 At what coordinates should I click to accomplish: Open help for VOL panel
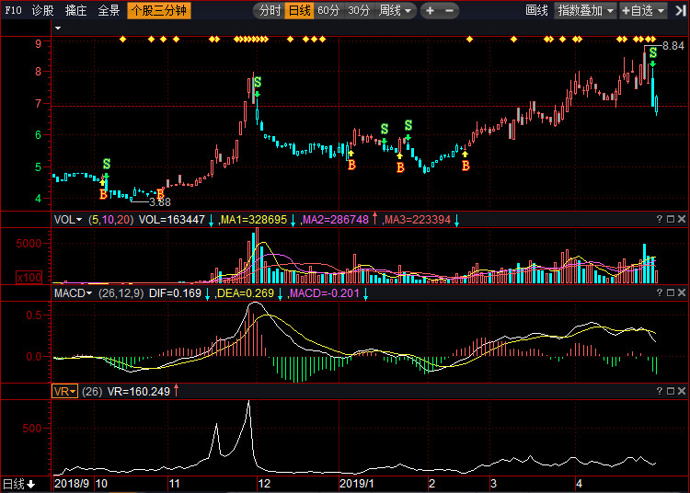[x=659, y=219]
